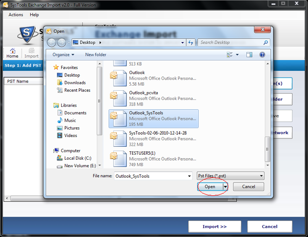
Task: Select Desktop under Favorites
Action: (x=72, y=75)
